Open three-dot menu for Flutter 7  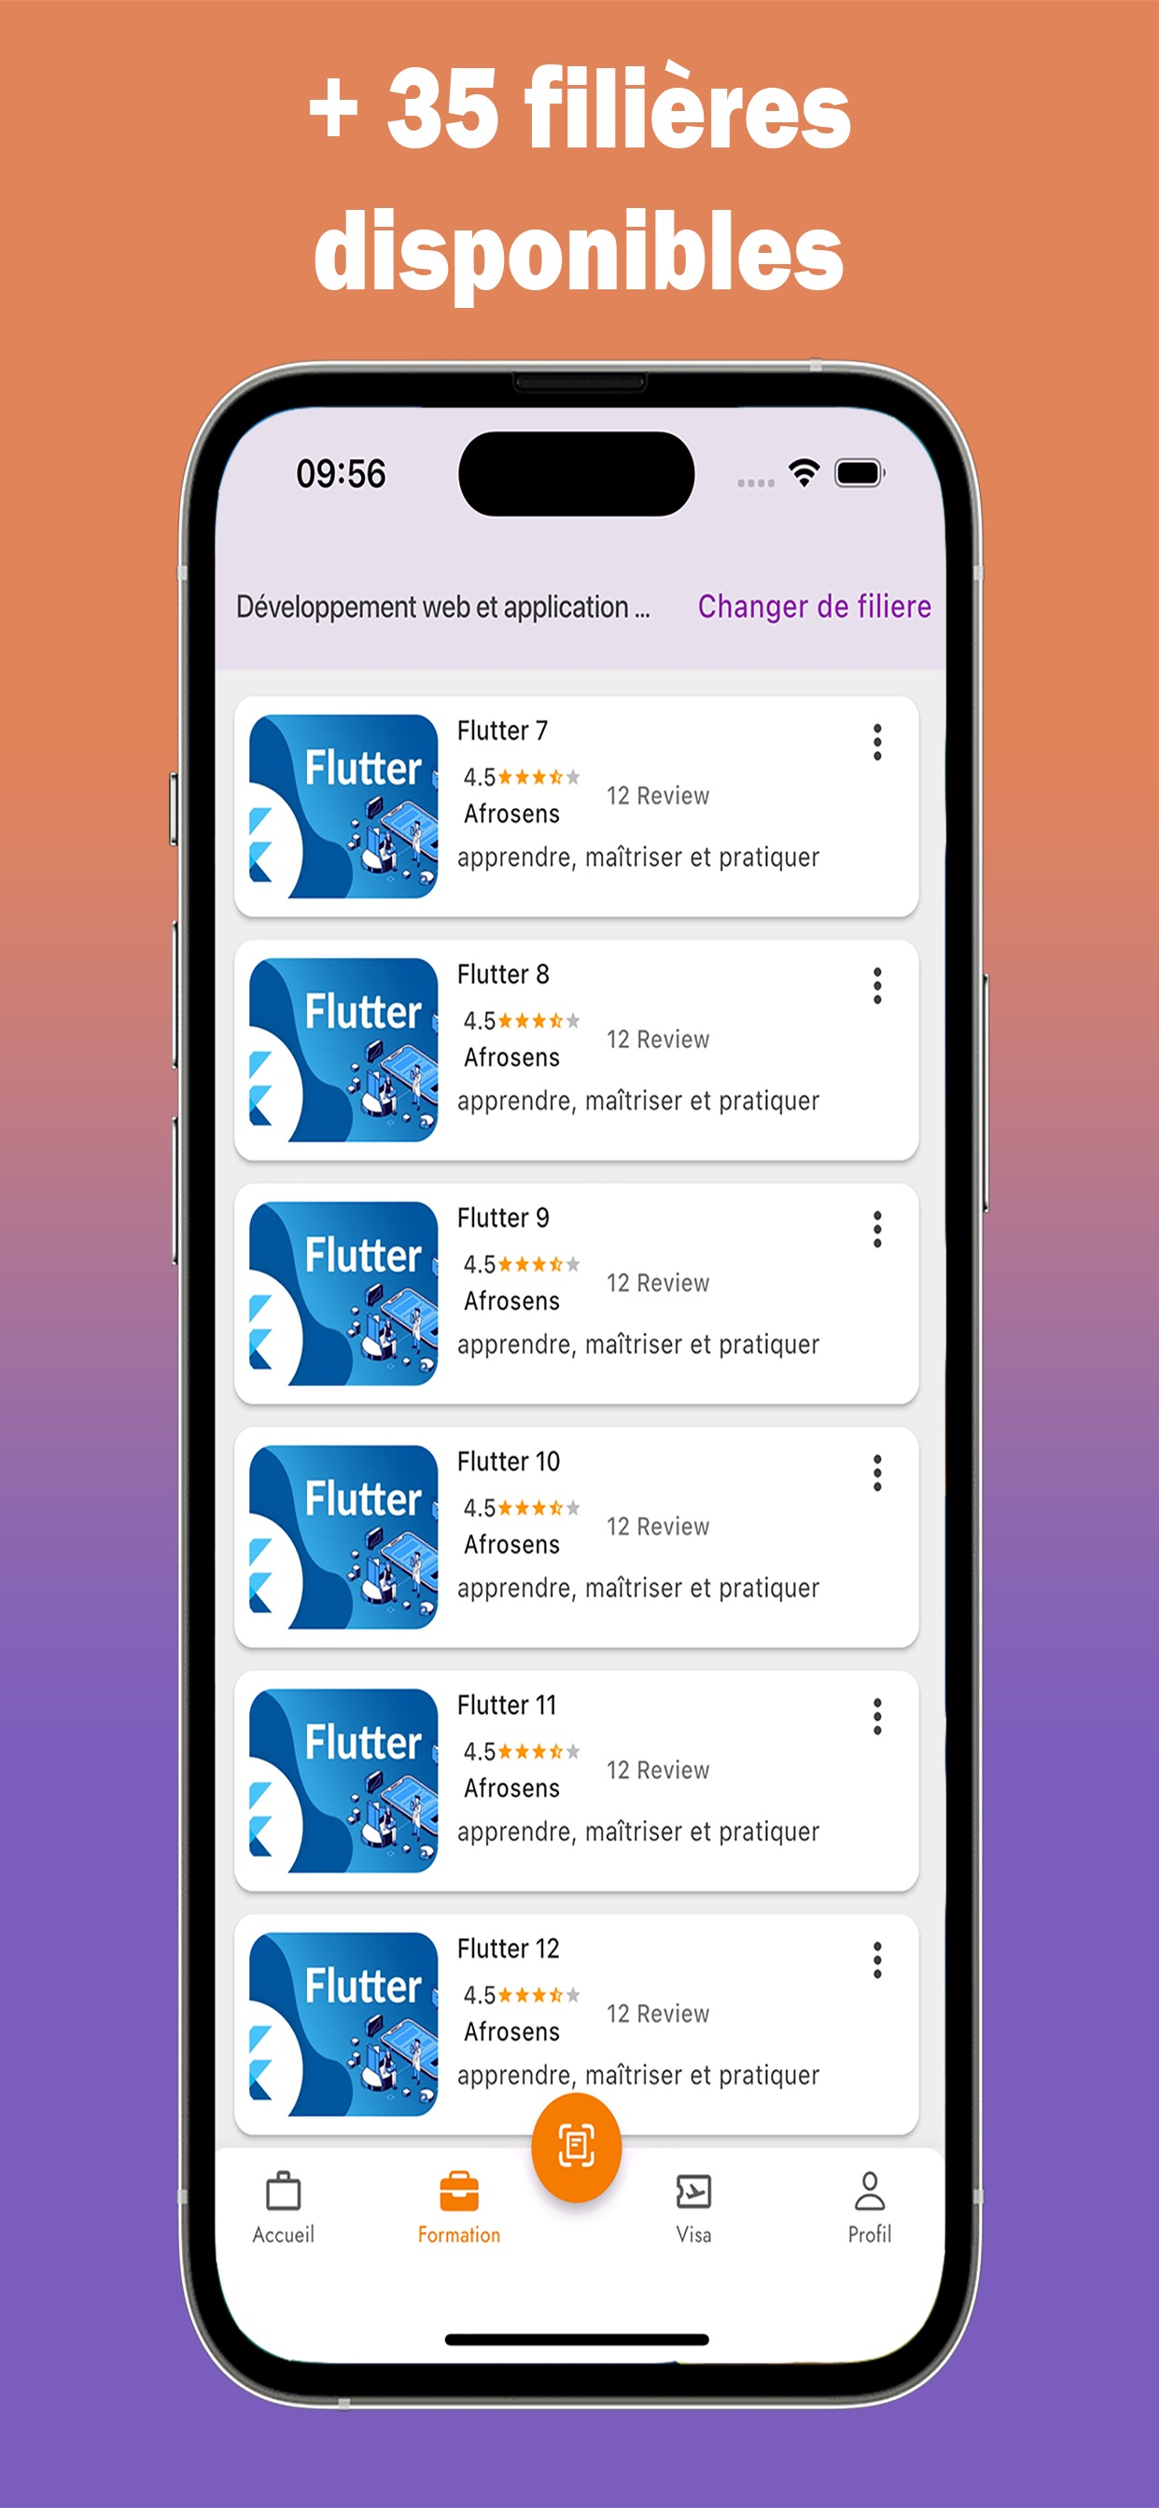[x=876, y=742]
